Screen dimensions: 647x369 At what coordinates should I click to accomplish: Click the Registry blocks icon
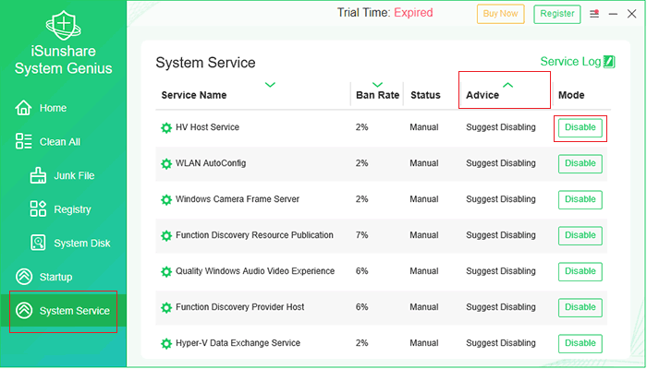(38, 208)
